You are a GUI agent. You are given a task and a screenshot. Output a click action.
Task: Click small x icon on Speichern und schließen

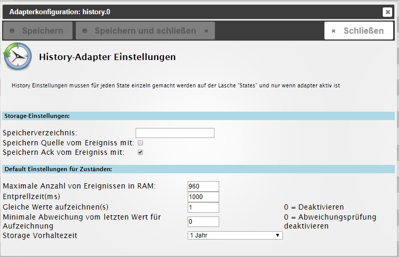(206, 31)
